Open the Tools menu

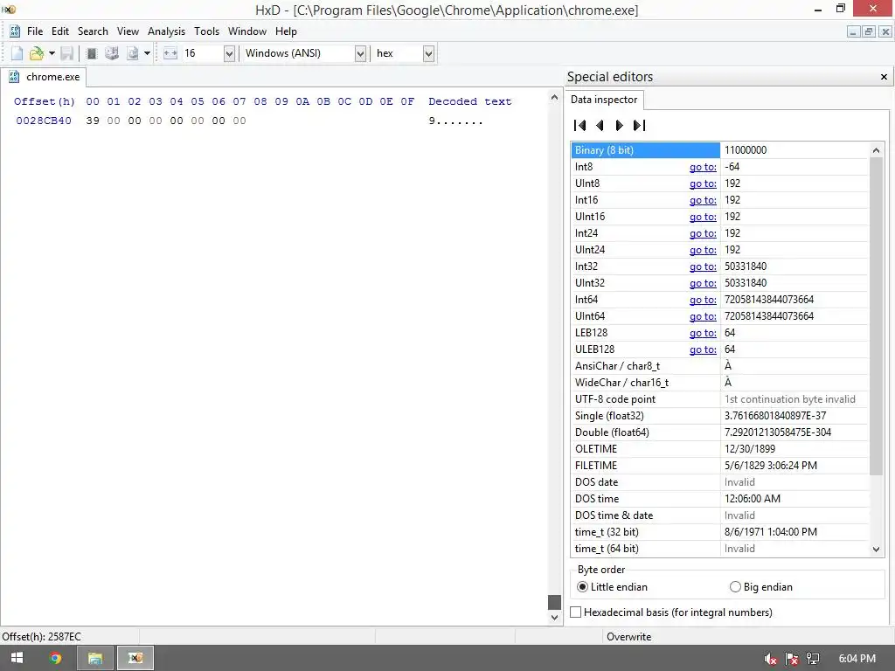tap(206, 31)
